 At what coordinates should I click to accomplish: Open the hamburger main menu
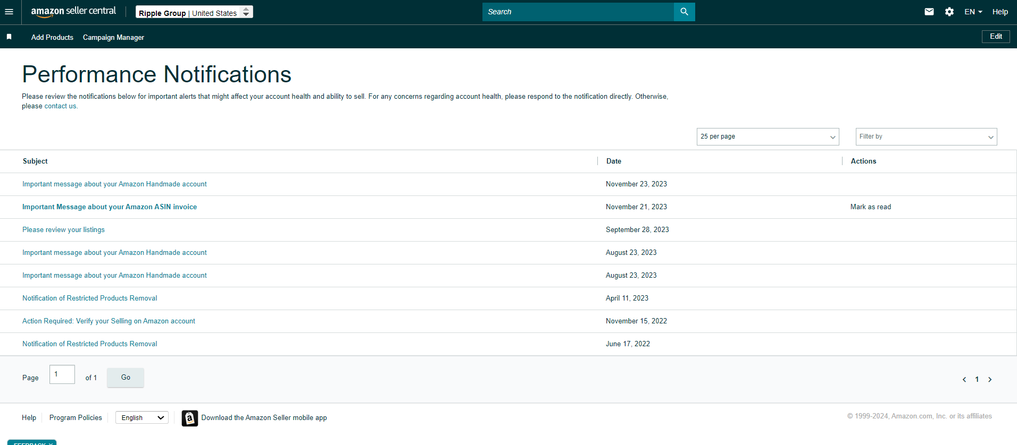click(x=9, y=12)
